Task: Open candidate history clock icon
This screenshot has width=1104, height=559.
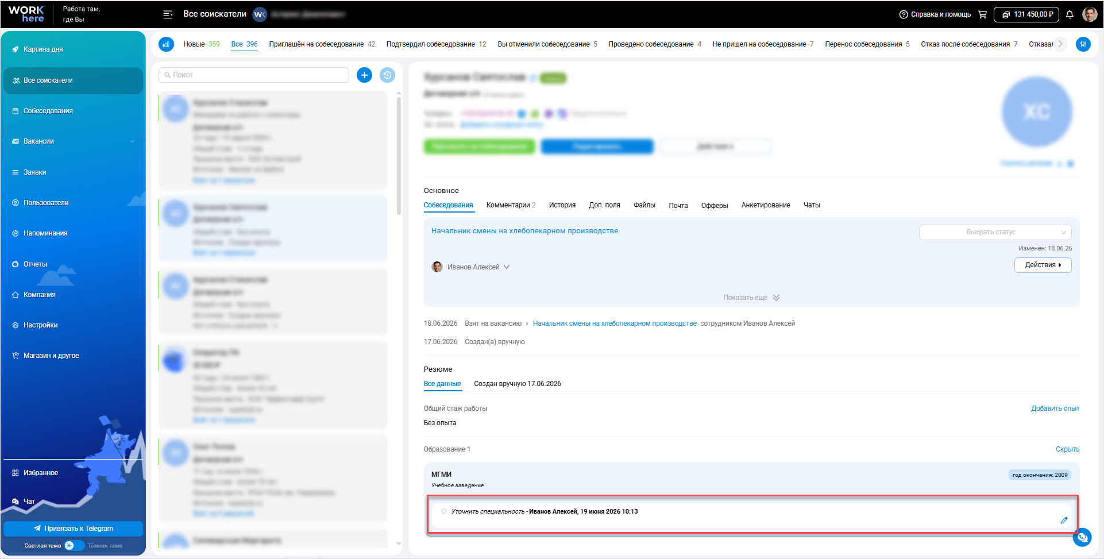Action: pyautogui.click(x=388, y=75)
